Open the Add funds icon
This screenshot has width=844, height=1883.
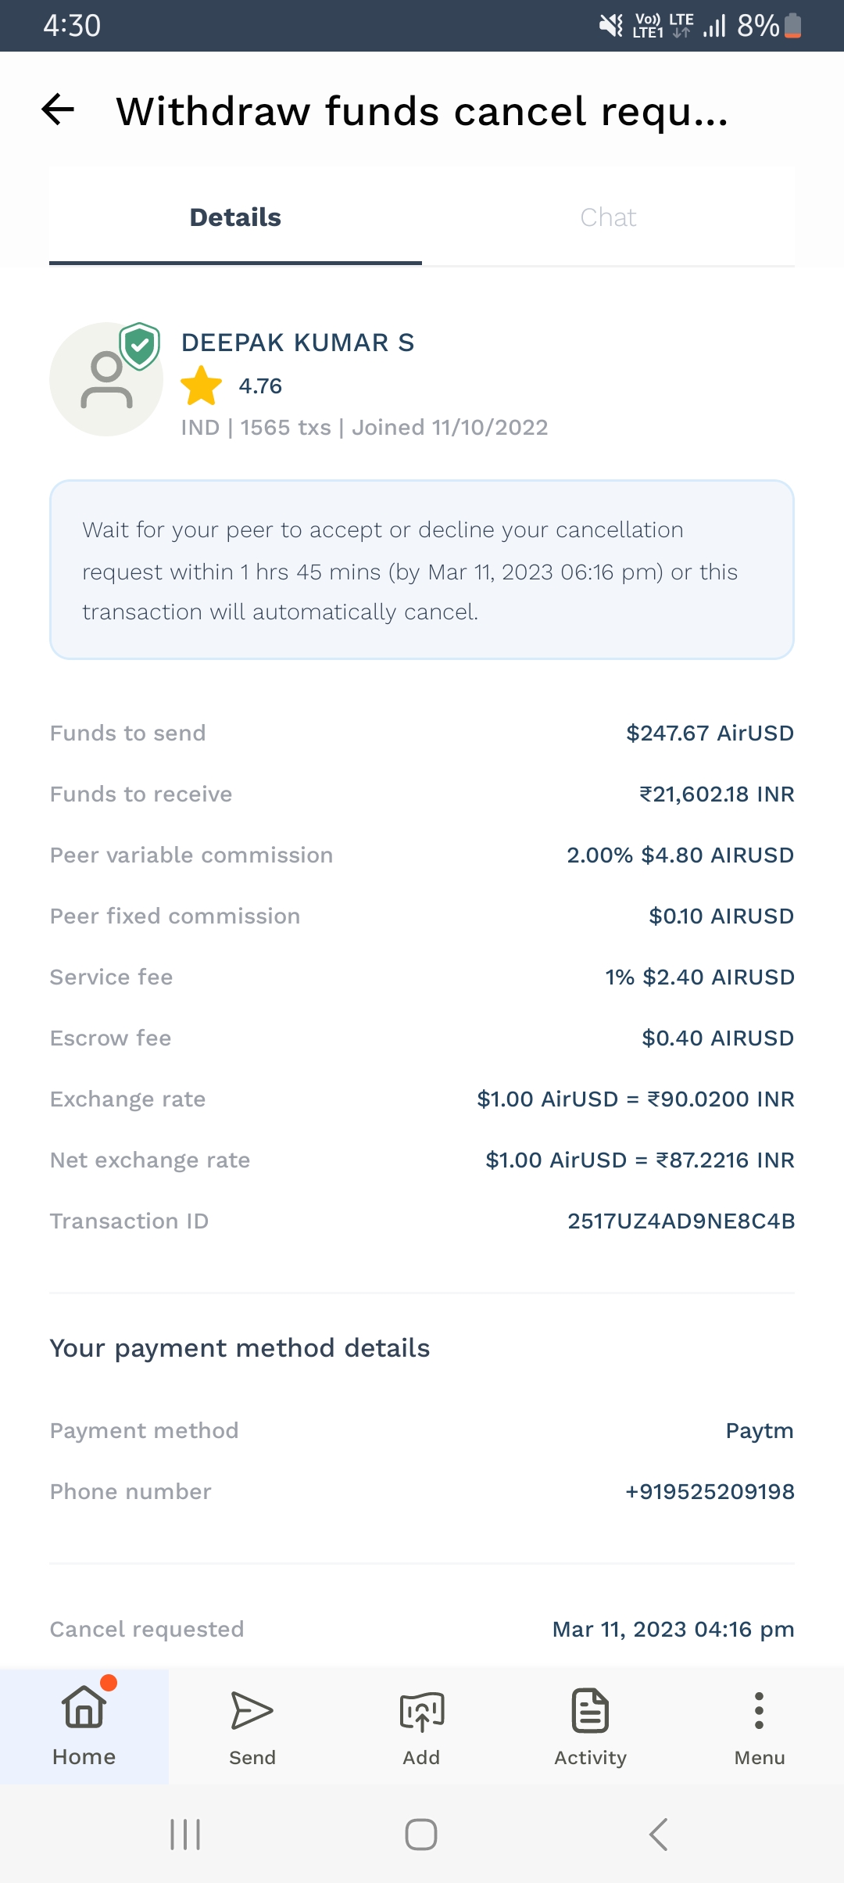(421, 1713)
